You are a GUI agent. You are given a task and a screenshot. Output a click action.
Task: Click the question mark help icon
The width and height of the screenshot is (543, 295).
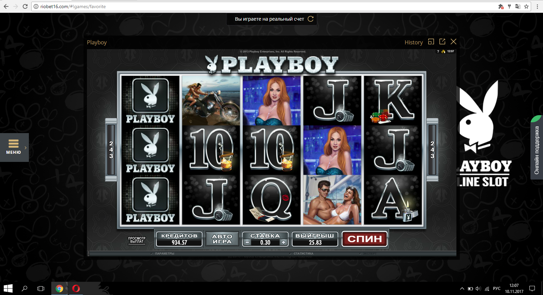438,51
